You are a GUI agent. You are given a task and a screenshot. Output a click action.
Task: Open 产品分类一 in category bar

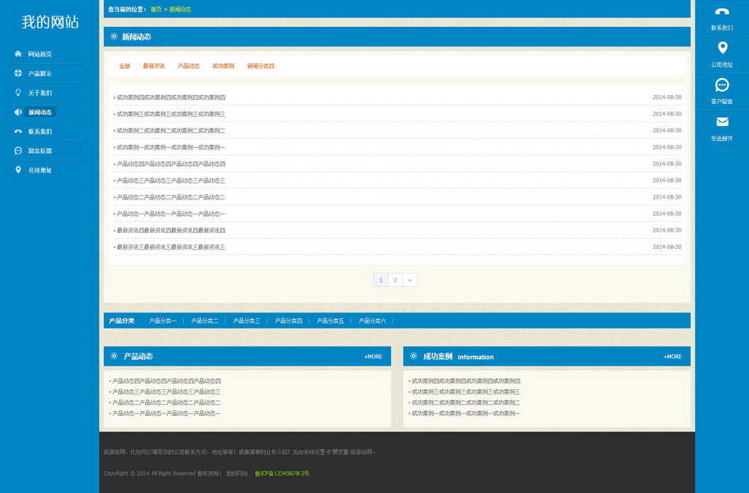tap(162, 321)
